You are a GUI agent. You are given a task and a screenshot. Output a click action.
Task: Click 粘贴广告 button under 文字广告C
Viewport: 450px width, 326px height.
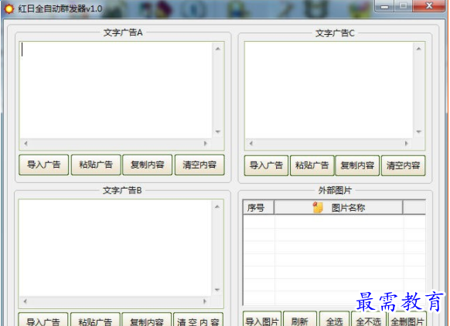[312, 165]
